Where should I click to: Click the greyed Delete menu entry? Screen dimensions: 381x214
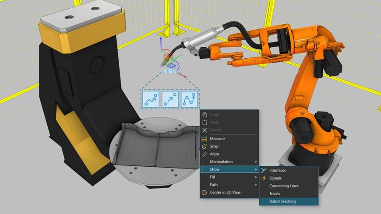tap(229, 130)
